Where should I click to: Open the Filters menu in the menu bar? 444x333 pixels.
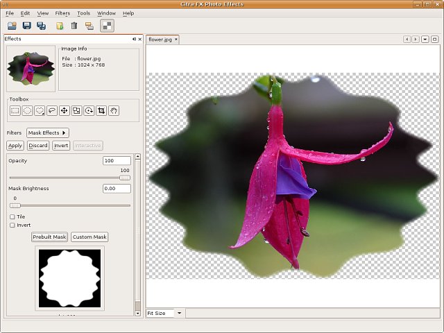coord(62,13)
